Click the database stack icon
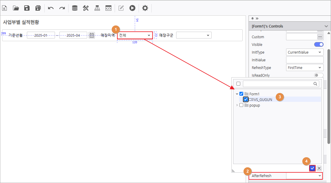The image size is (331, 183). point(75,8)
